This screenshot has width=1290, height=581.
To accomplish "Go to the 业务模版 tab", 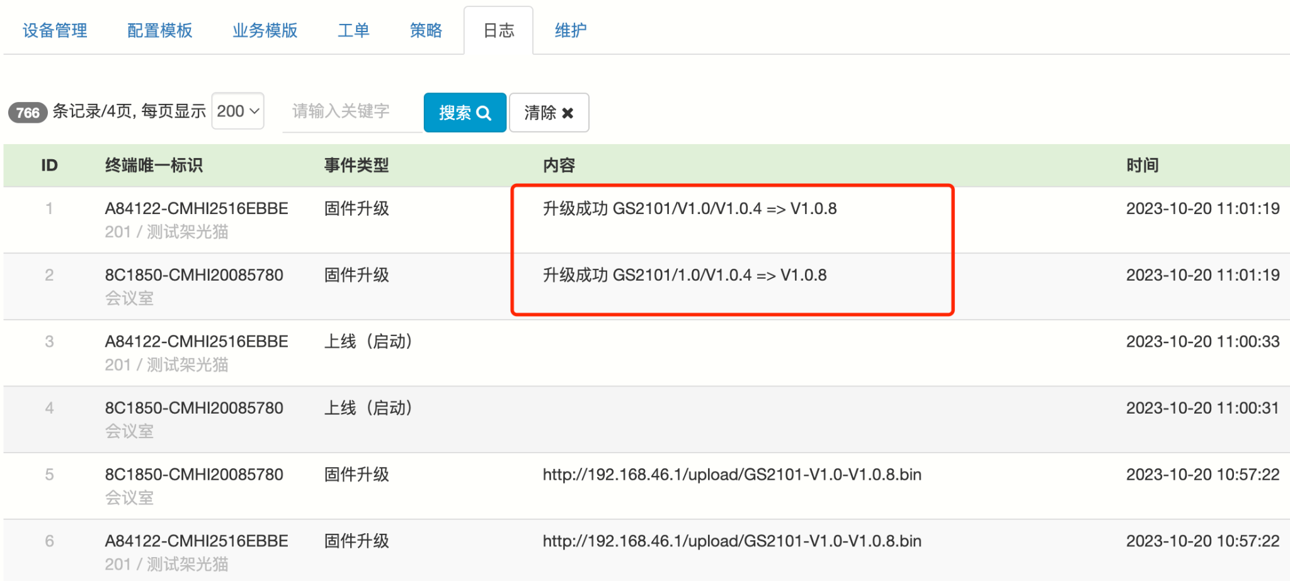I will coord(265,30).
